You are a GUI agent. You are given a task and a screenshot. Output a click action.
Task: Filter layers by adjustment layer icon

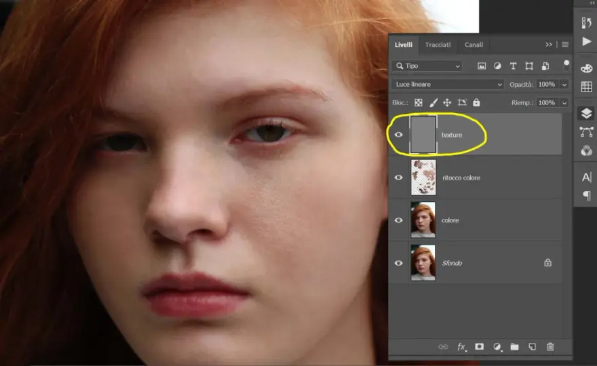tap(497, 66)
